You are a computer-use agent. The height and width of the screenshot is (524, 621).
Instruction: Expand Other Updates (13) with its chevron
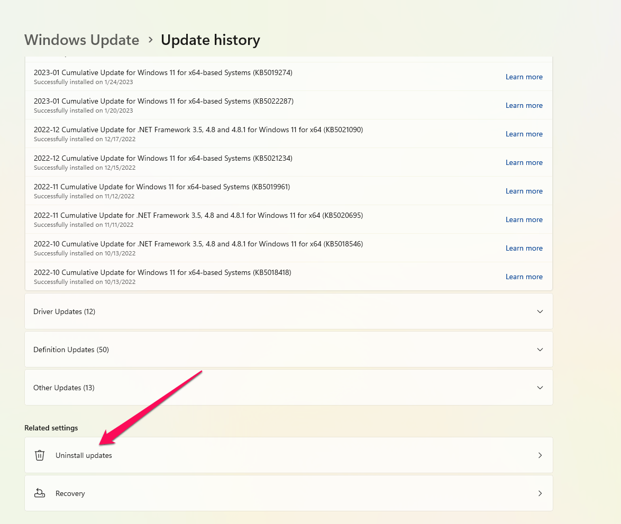(540, 388)
